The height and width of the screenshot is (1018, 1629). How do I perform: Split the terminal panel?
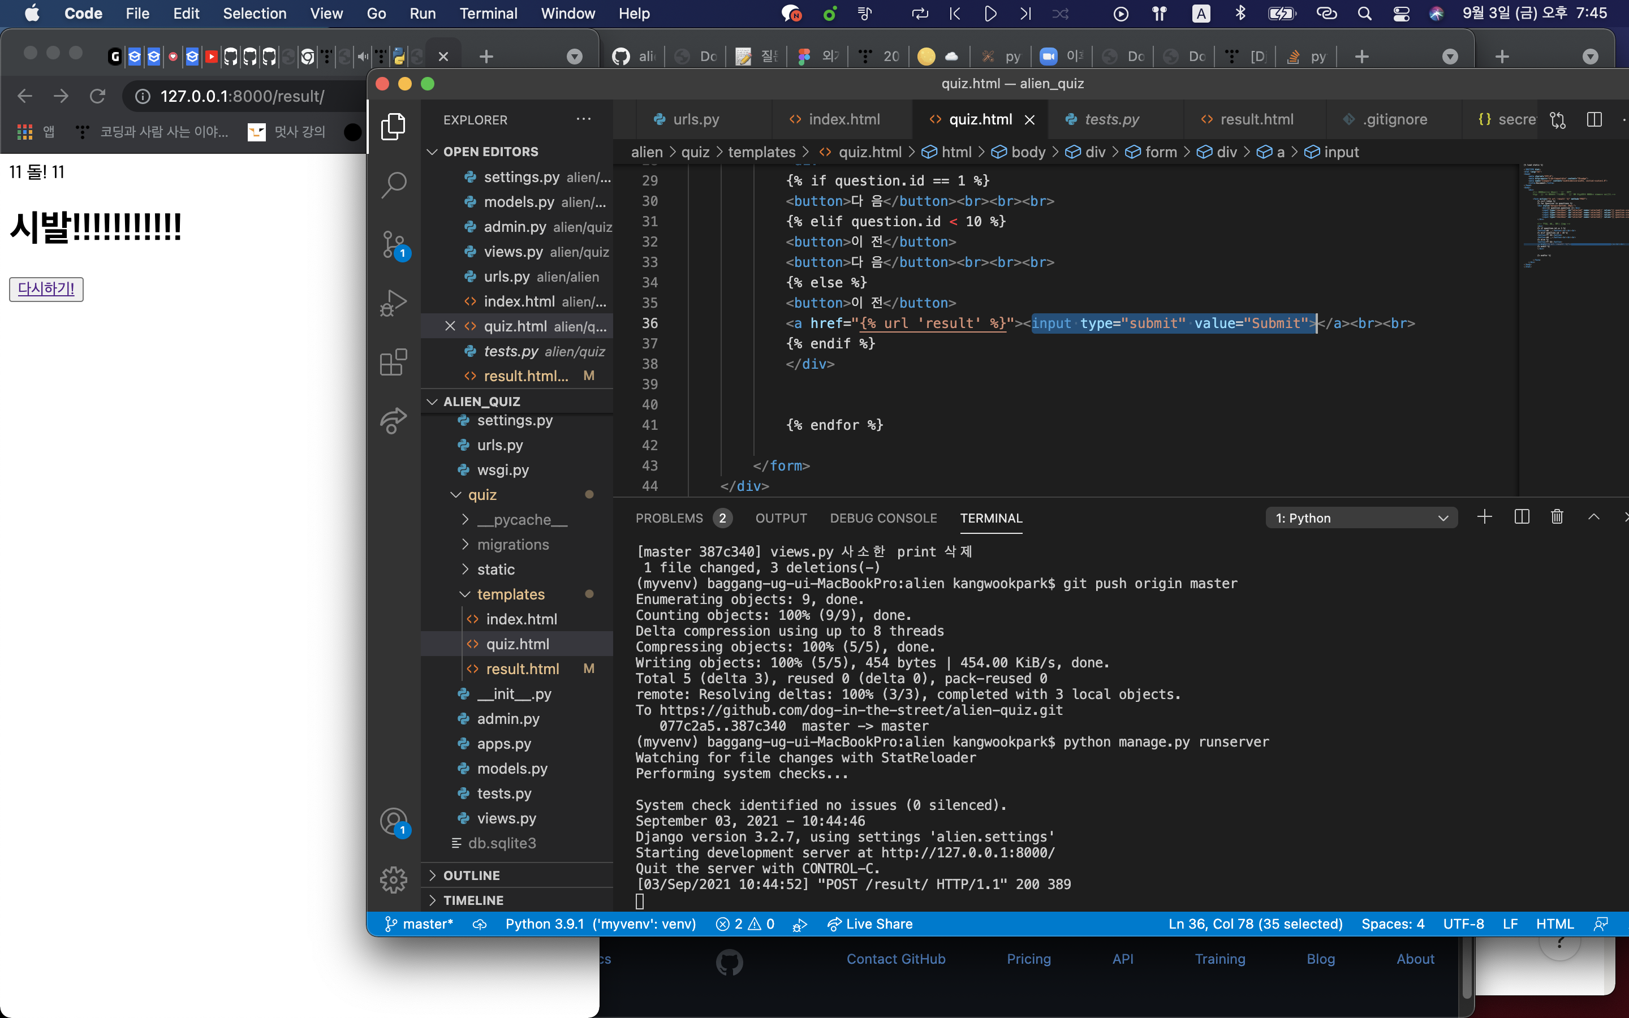[1522, 517]
